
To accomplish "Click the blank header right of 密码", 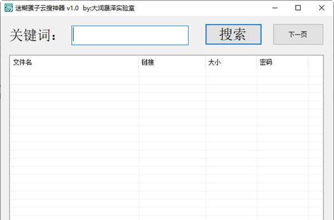I will click(316, 62).
